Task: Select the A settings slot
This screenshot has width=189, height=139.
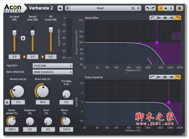Action: point(161,8)
